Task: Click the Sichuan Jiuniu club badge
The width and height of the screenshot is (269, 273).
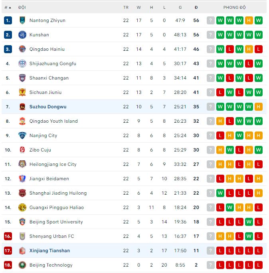Action: tap(22, 92)
